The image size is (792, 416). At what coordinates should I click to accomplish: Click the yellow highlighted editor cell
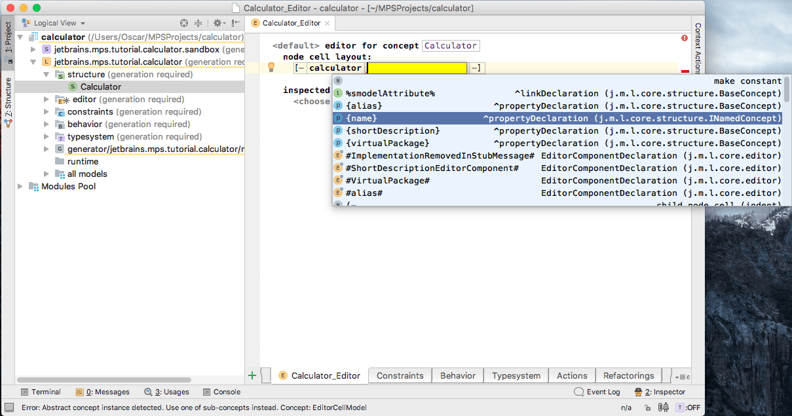417,68
